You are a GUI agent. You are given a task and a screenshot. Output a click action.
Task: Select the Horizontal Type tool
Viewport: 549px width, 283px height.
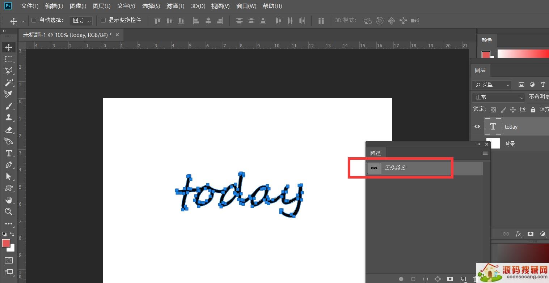click(x=9, y=153)
